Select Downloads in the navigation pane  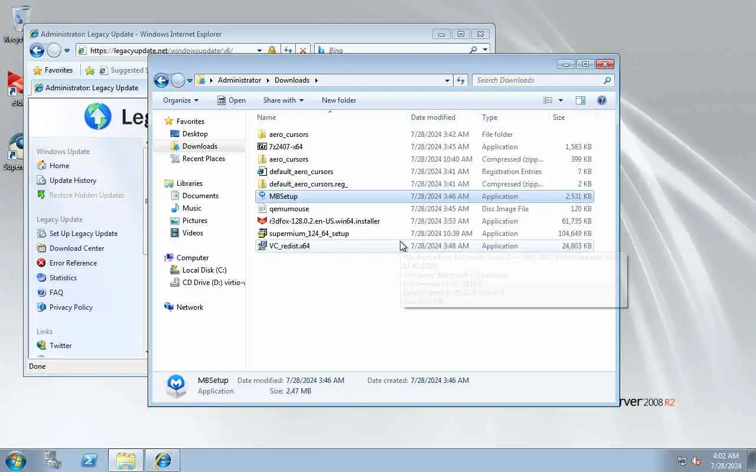point(200,146)
